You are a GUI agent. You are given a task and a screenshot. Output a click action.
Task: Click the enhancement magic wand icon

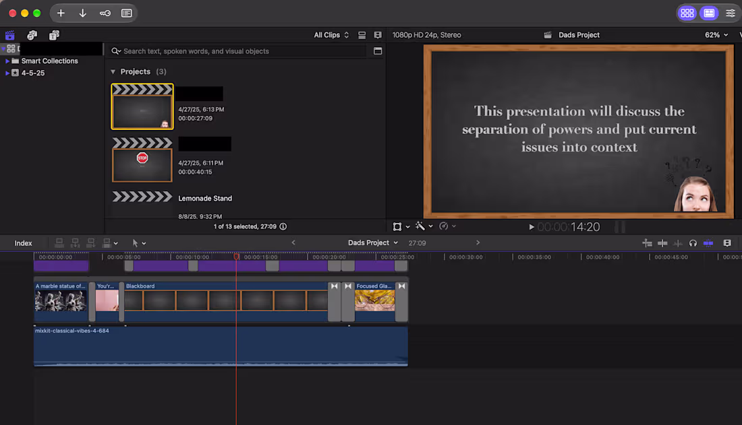tap(420, 226)
